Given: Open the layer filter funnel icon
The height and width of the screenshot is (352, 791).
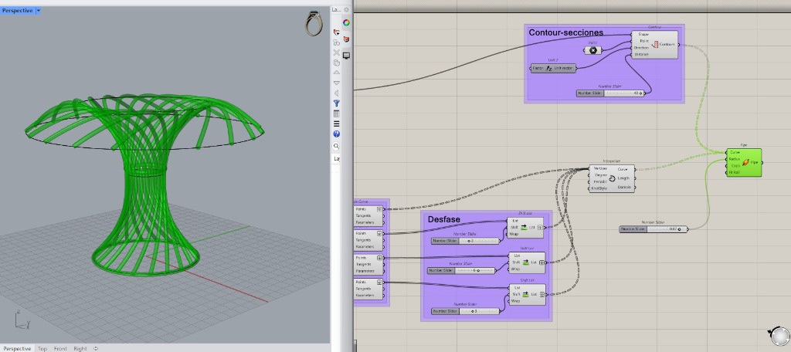Looking at the screenshot, I should click(x=337, y=103).
